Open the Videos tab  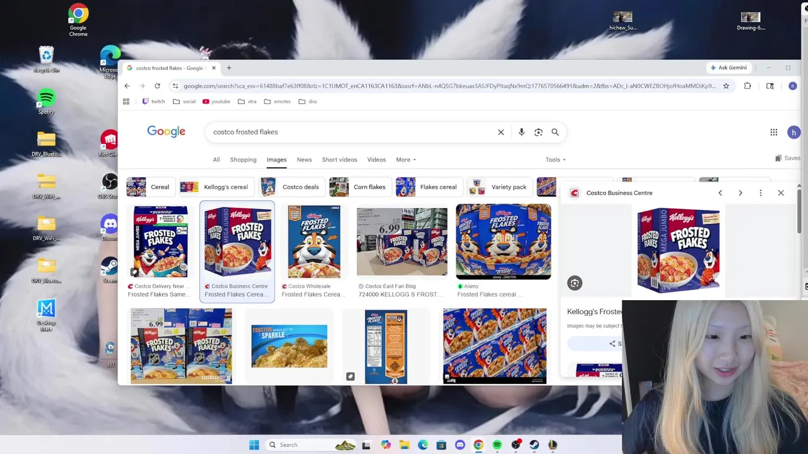click(x=377, y=160)
